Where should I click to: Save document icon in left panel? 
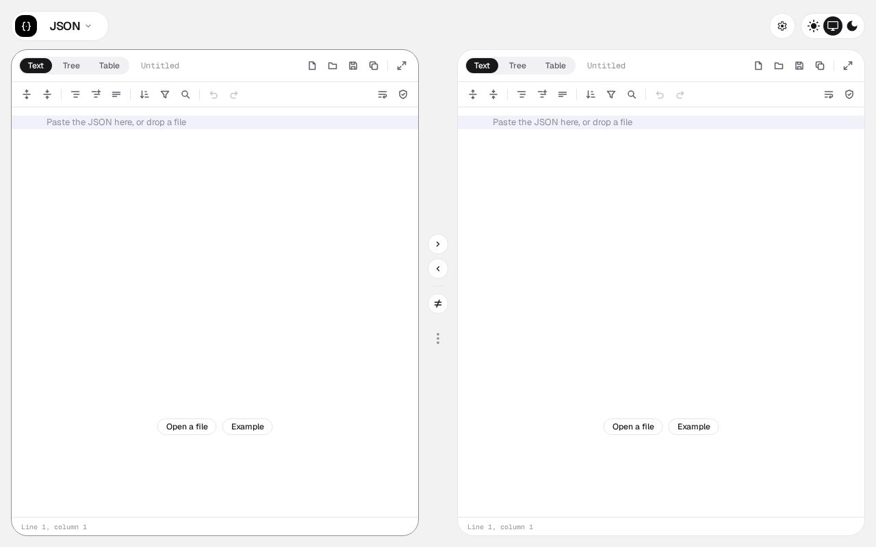pyautogui.click(x=353, y=66)
